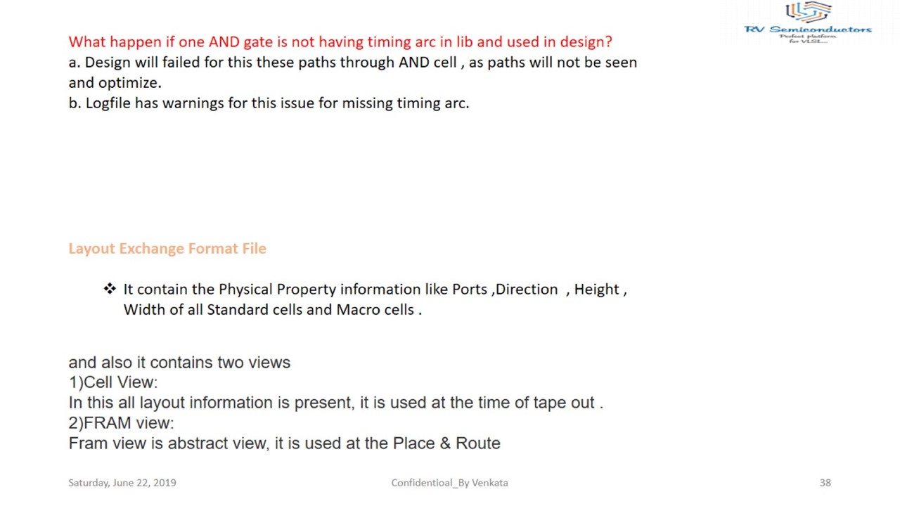Click the 'Width of all Standard cells' line

coord(272,310)
